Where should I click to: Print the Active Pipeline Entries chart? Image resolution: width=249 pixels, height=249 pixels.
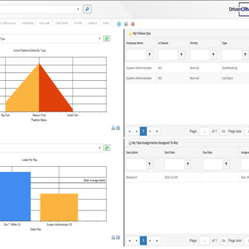tap(113, 128)
